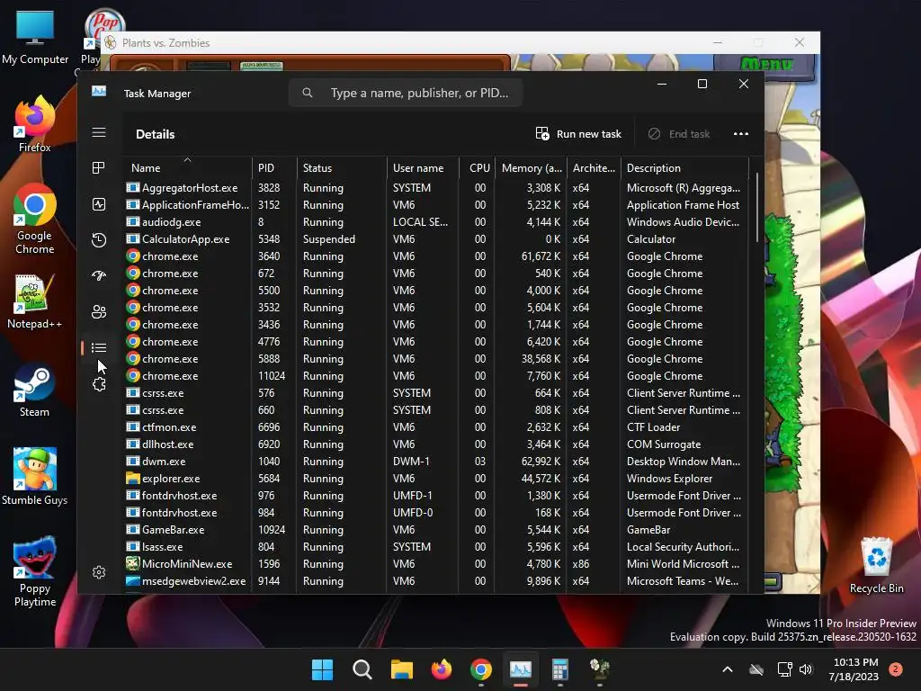This screenshot has height=691, width=921.
Task: Open the Recycle Bin
Action: point(876,565)
